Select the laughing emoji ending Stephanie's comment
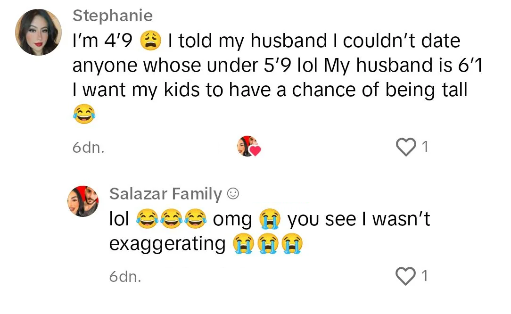The width and height of the screenshot is (511, 314). coord(84,114)
